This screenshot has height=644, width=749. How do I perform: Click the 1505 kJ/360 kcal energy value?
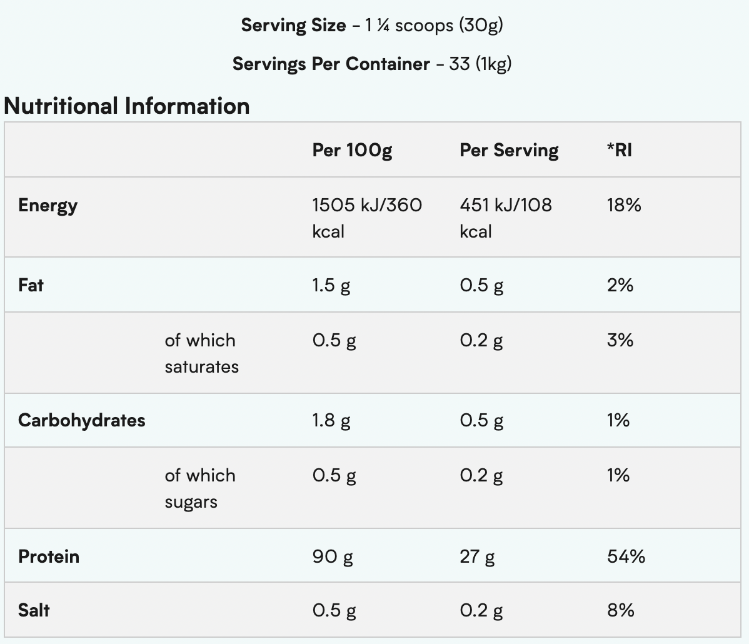367,218
